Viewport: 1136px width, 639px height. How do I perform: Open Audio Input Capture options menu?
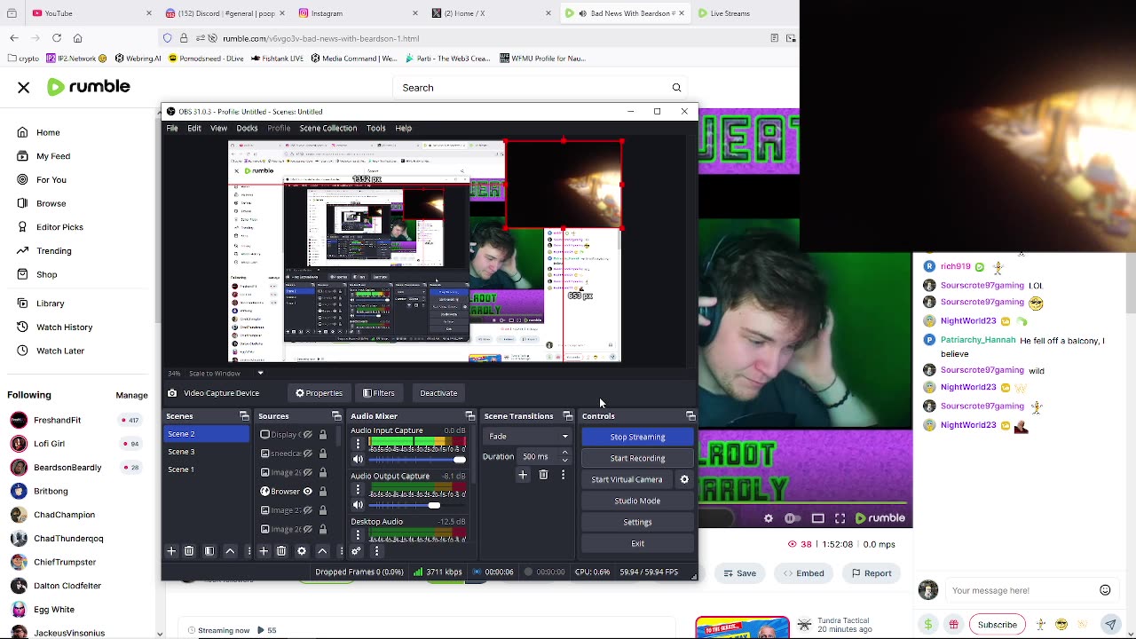tap(358, 444)
